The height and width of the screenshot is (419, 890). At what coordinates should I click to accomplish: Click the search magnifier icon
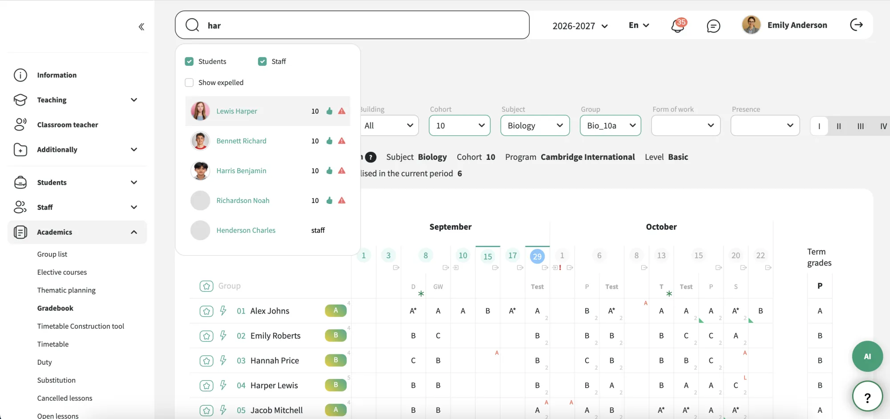(192, 25)
